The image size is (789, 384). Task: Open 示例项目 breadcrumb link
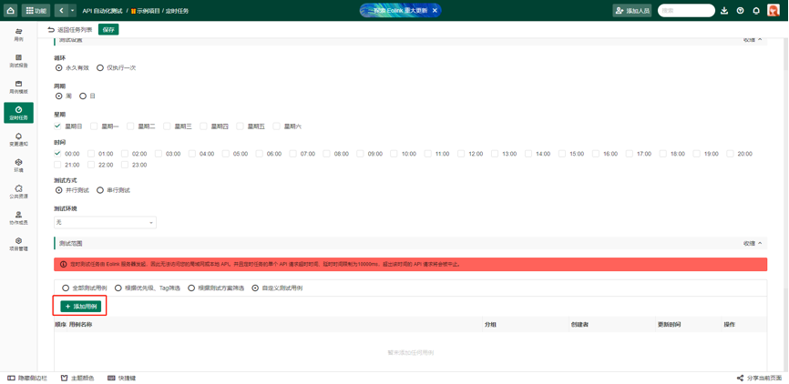(145, 11)
